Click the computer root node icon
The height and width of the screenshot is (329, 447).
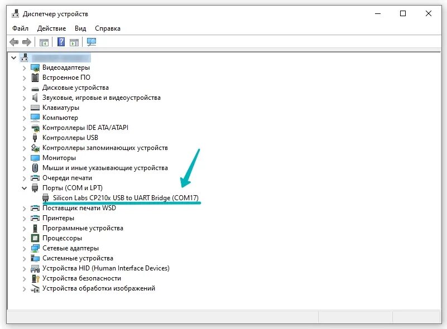click(24, 57)
